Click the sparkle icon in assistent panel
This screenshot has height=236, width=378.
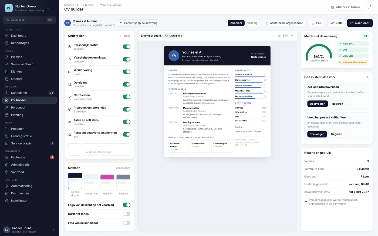tap(367, 77)
